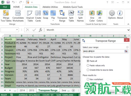131x96 pixels.
Task: Choose Paste values only option
Action: pyautogui.click(x=88, y=65)
